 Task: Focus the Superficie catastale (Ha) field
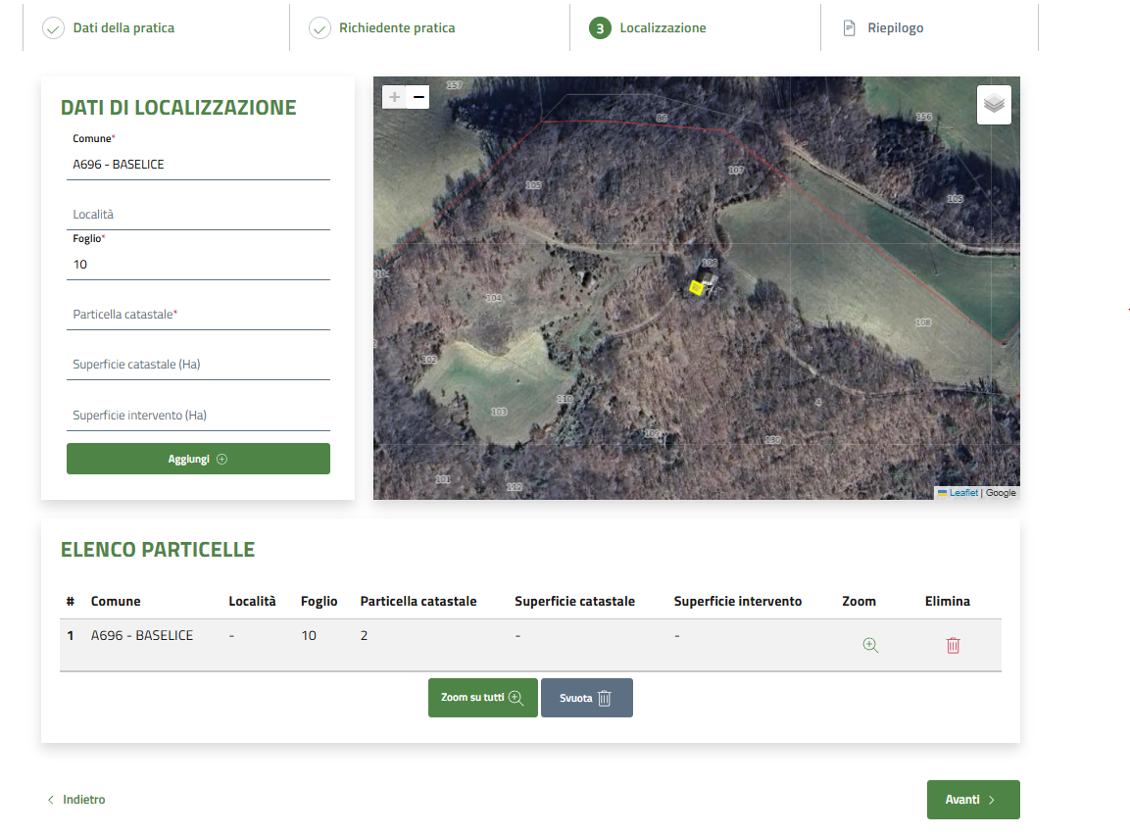[x=198, y=365]
